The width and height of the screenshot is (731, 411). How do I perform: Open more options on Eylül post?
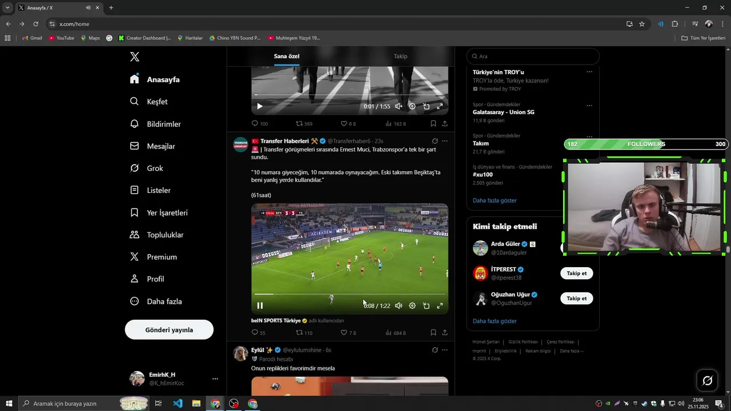pos(445,350)
